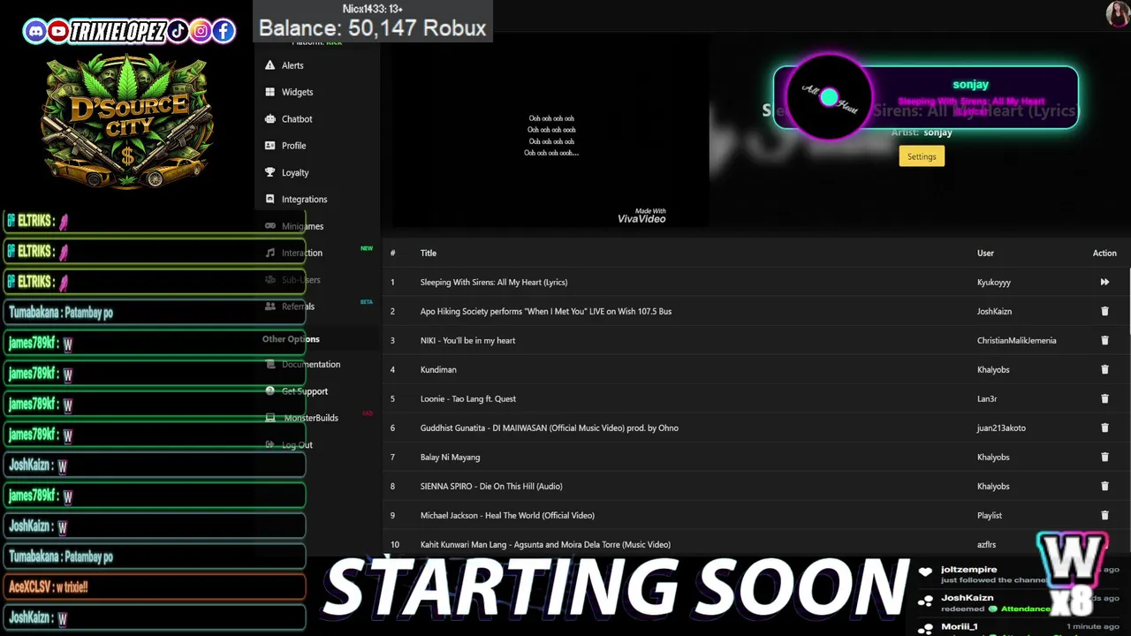Click the "User" column header

(x=985, y=254)
